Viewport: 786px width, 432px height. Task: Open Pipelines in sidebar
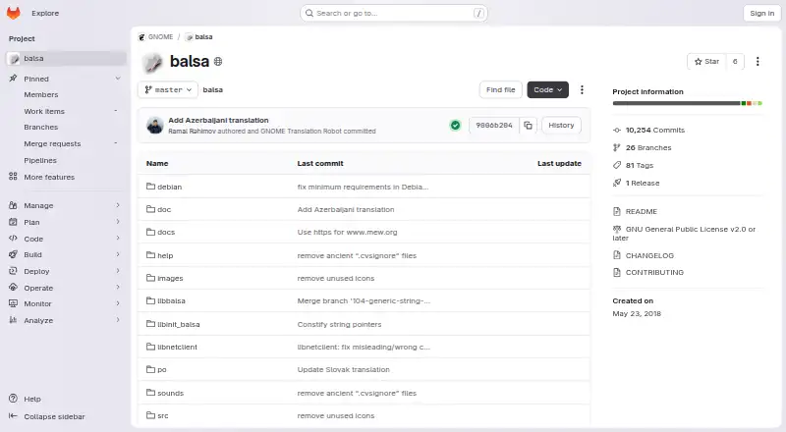click(40, 160)
